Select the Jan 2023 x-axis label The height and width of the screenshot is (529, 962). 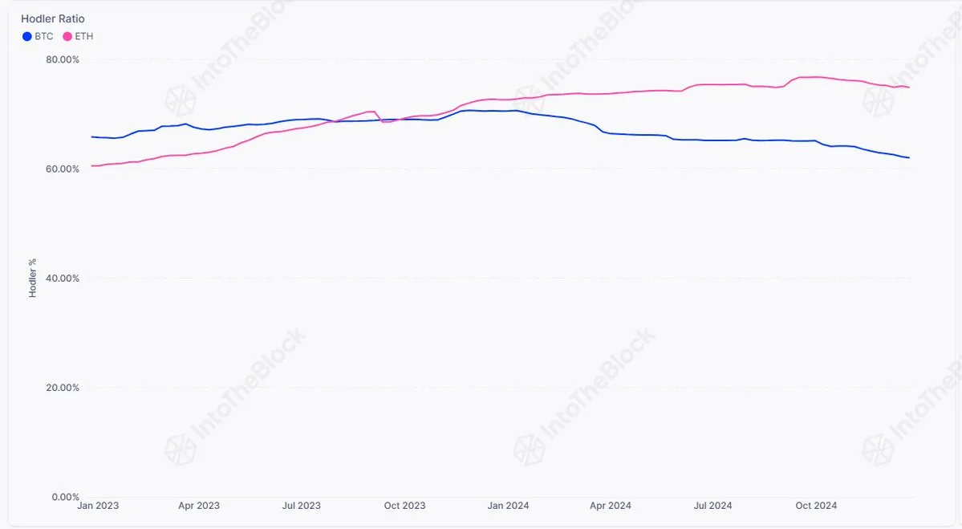[x=98, y=506]
